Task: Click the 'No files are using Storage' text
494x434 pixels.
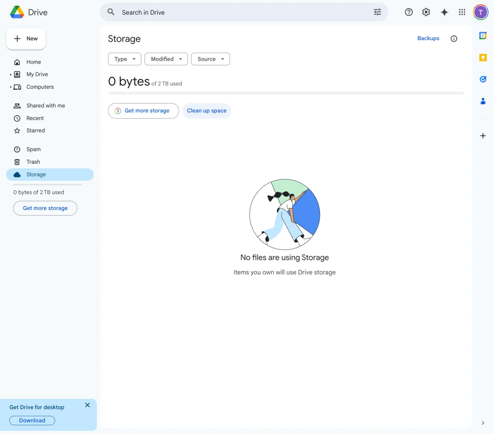Action: (x=284, y=258)
